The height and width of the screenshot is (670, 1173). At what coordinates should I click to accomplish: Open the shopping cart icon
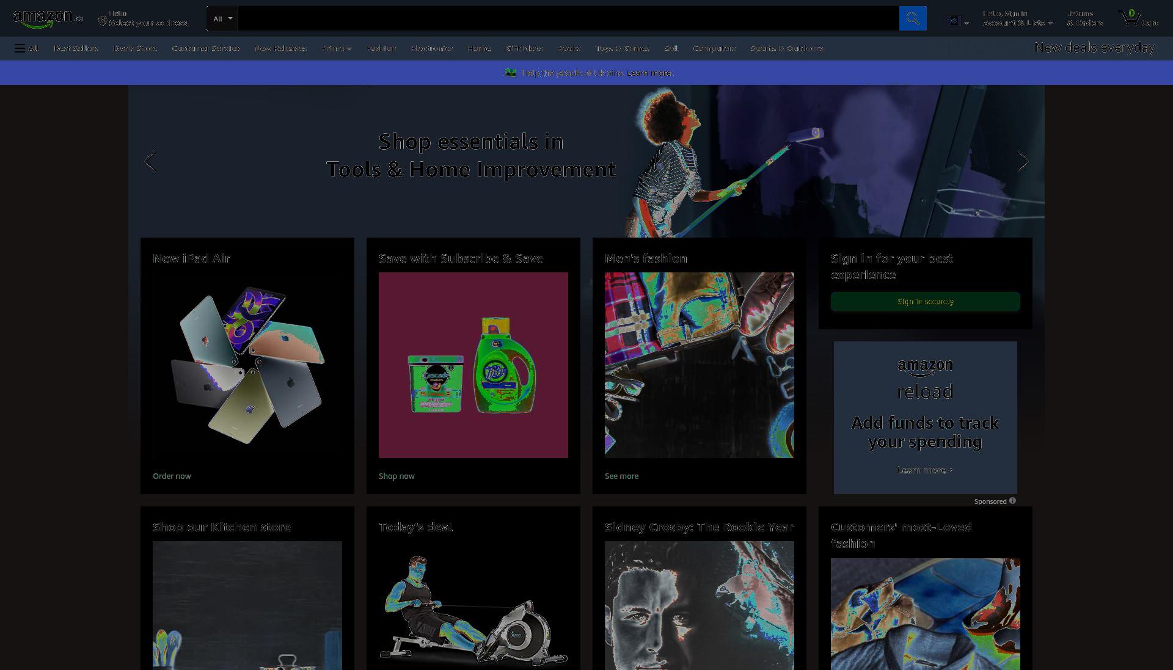1138,18
